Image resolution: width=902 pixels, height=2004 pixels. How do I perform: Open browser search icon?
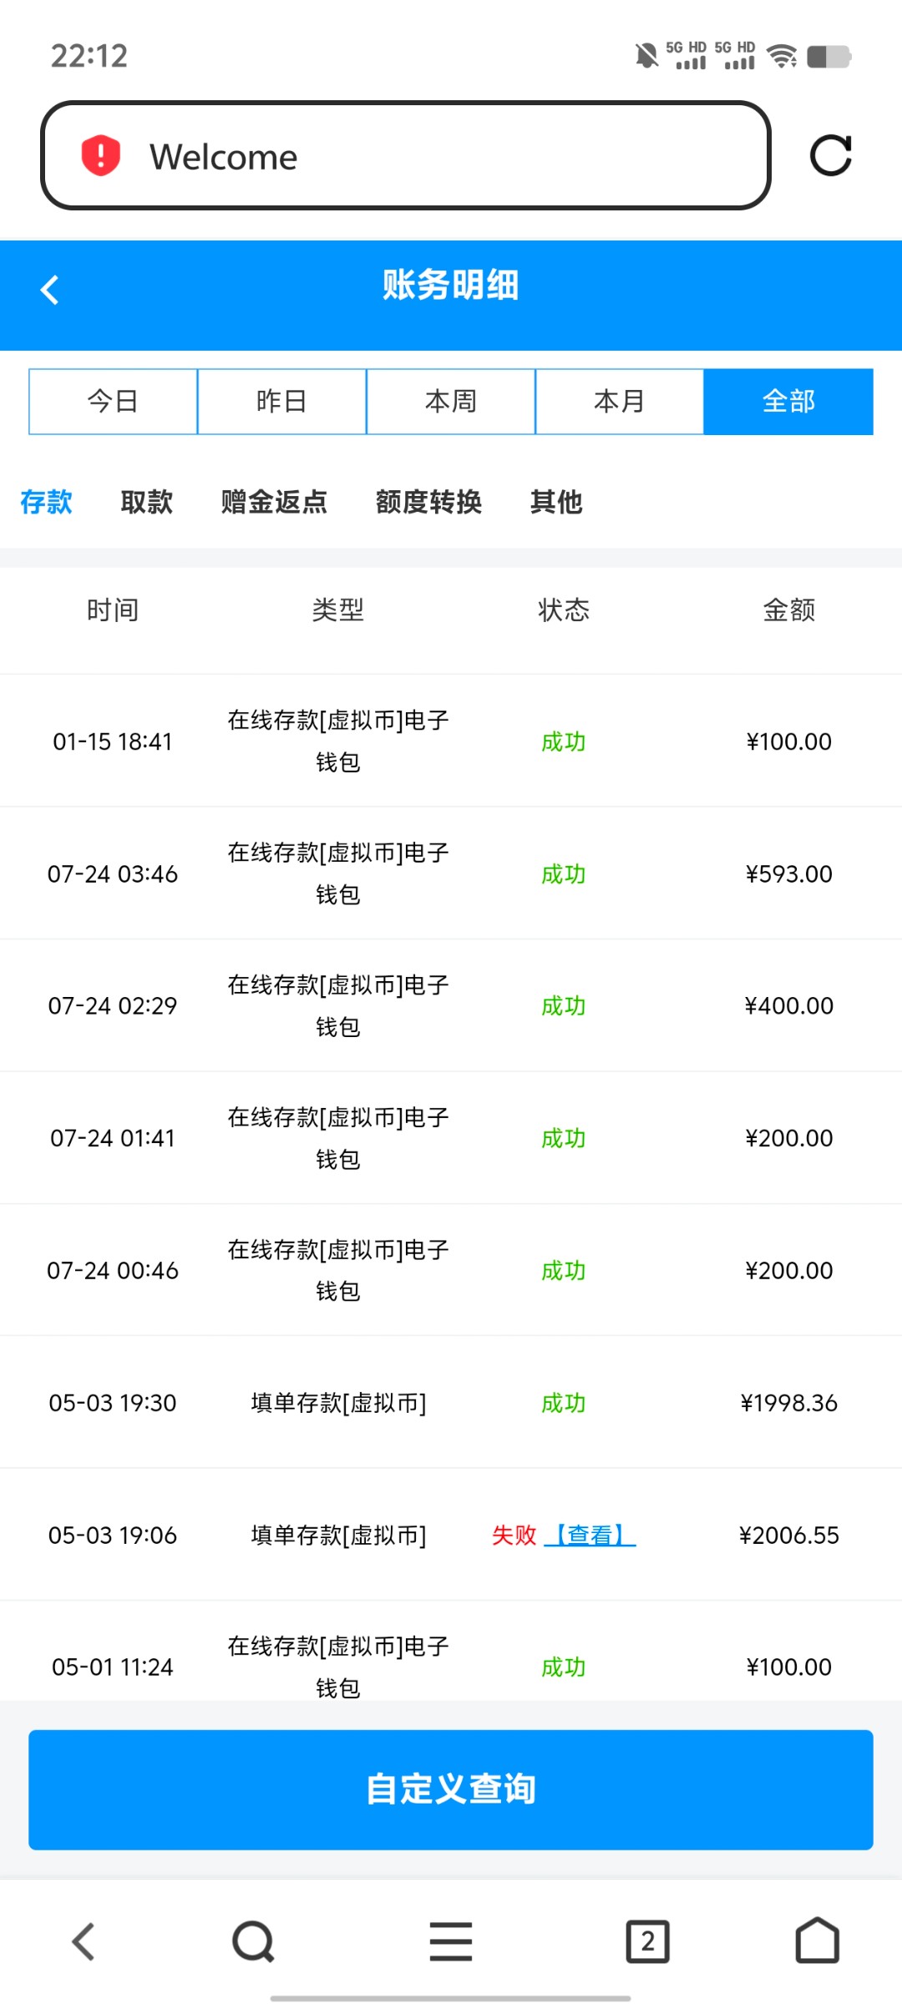click(253, 1941)
